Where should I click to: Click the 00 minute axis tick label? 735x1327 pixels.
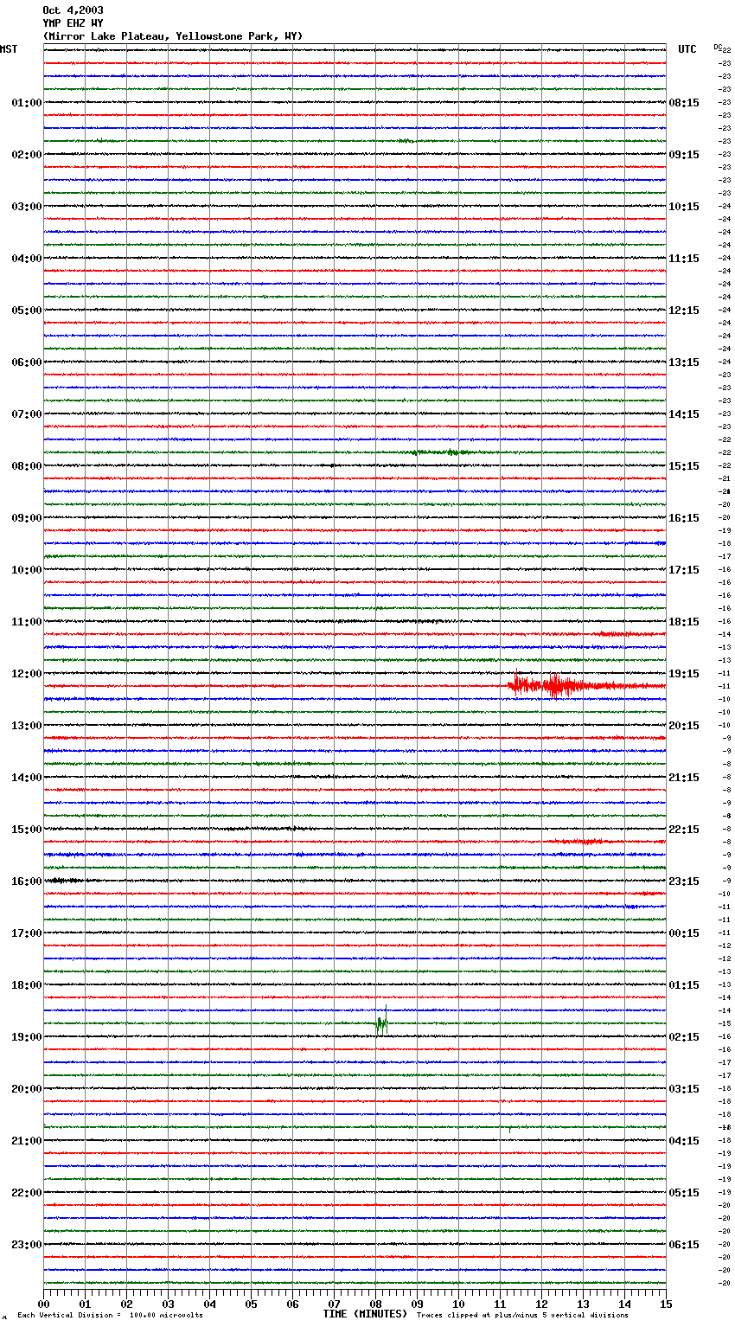coord(44,1305)
